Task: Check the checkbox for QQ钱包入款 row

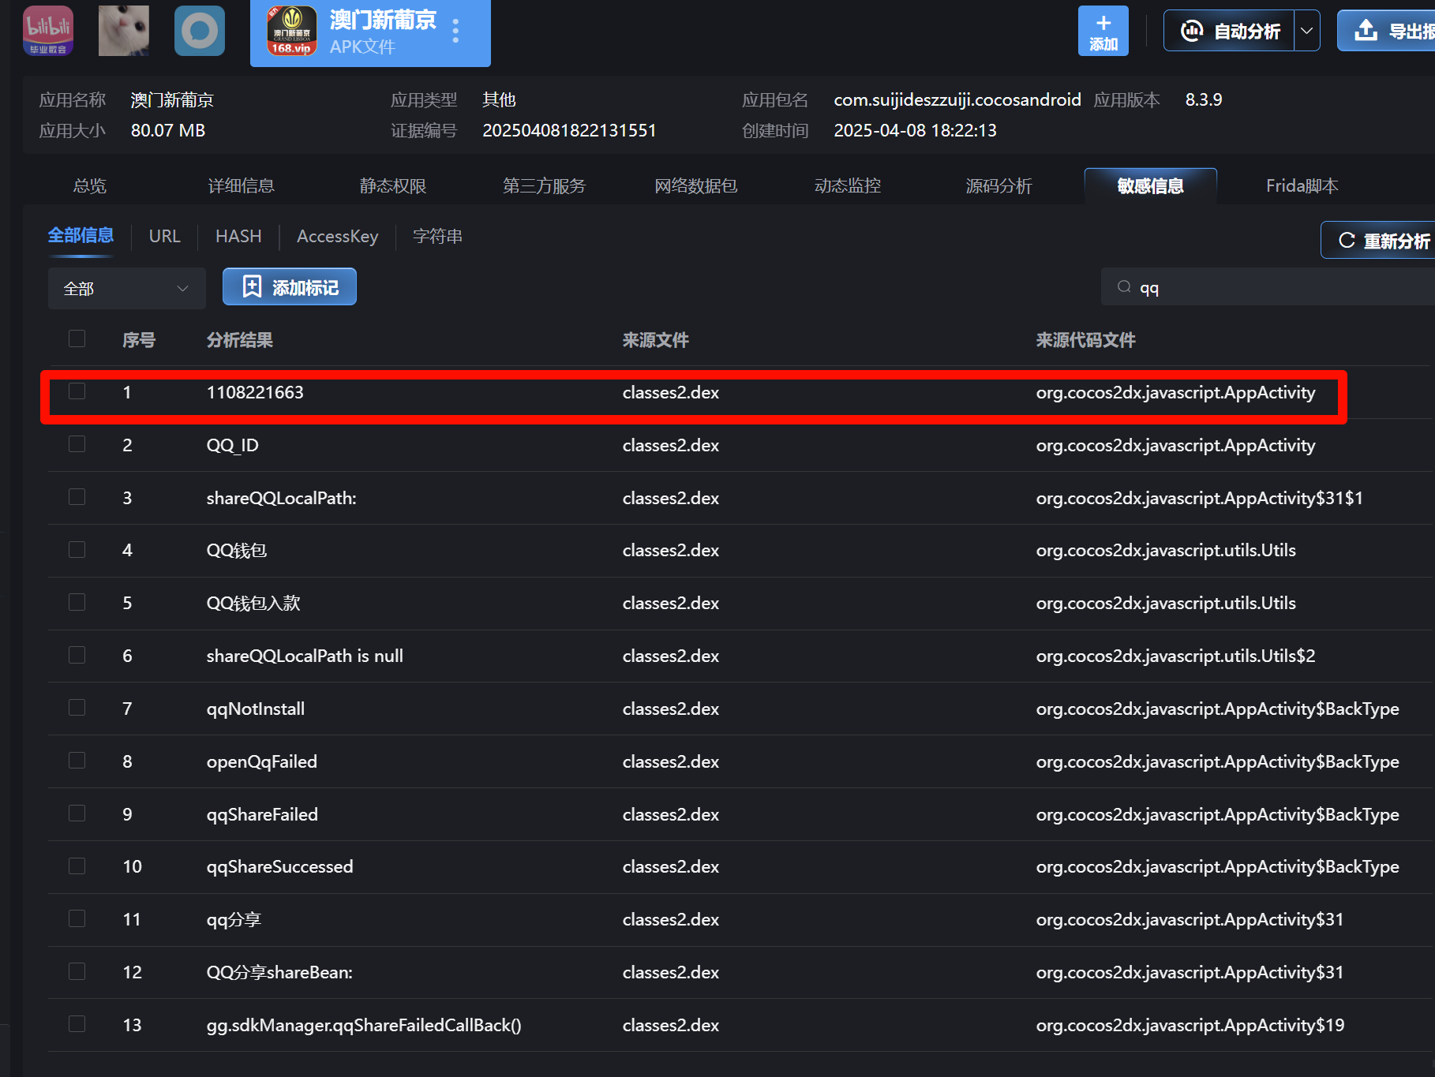Action: (77, 602)
